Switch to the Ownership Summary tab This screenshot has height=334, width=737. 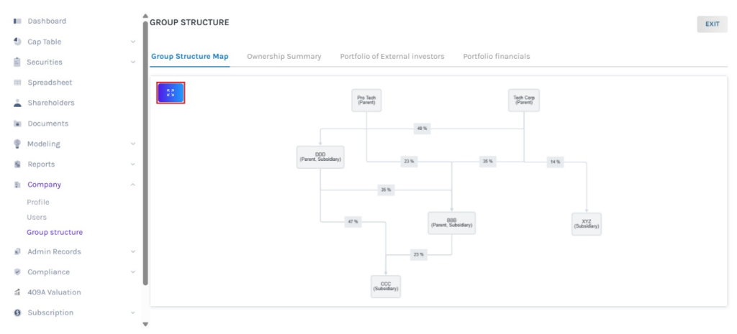pyautogui.click(x=284, y=56)
